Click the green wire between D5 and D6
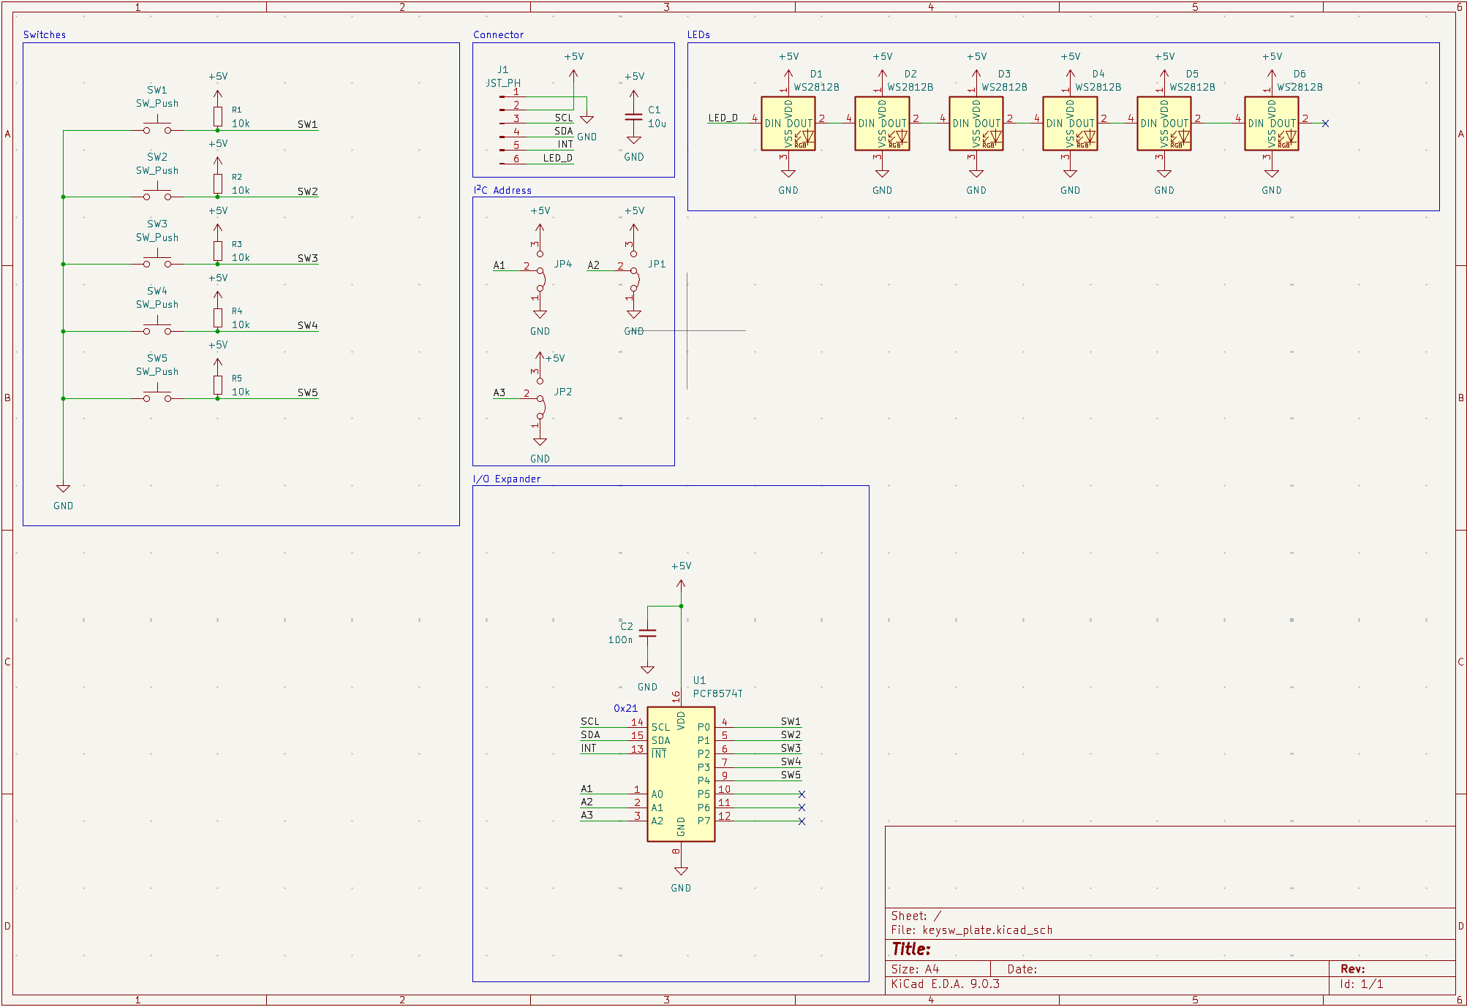Viewport: 1467px width, 1007px height. [x=1218, y=123]
